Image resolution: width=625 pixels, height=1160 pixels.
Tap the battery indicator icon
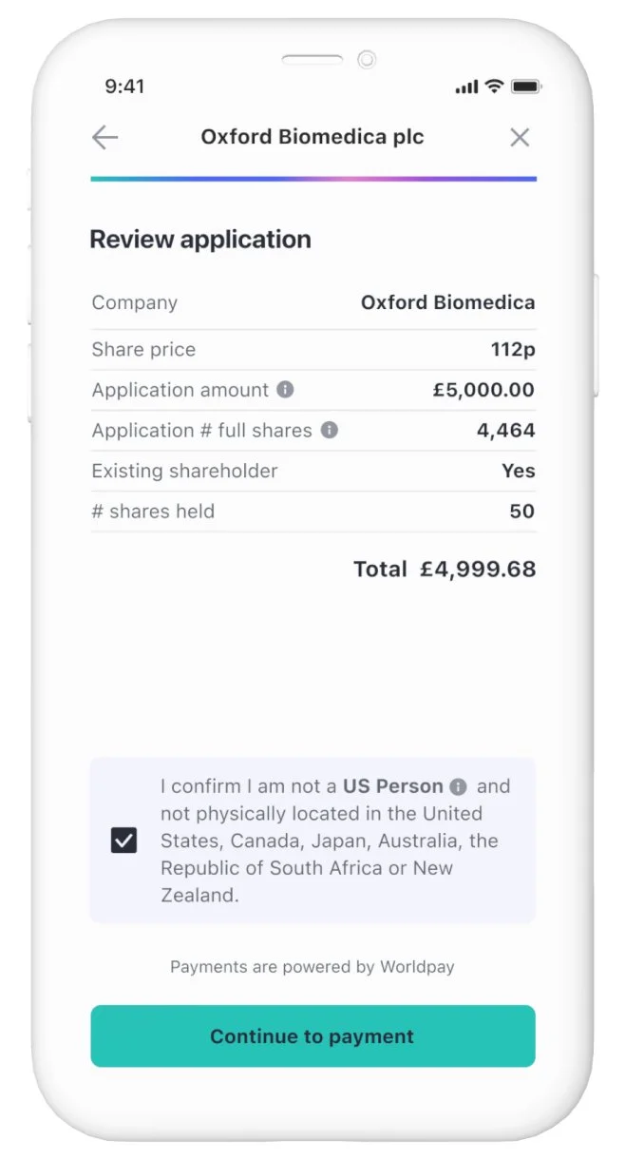pos(525,87)
